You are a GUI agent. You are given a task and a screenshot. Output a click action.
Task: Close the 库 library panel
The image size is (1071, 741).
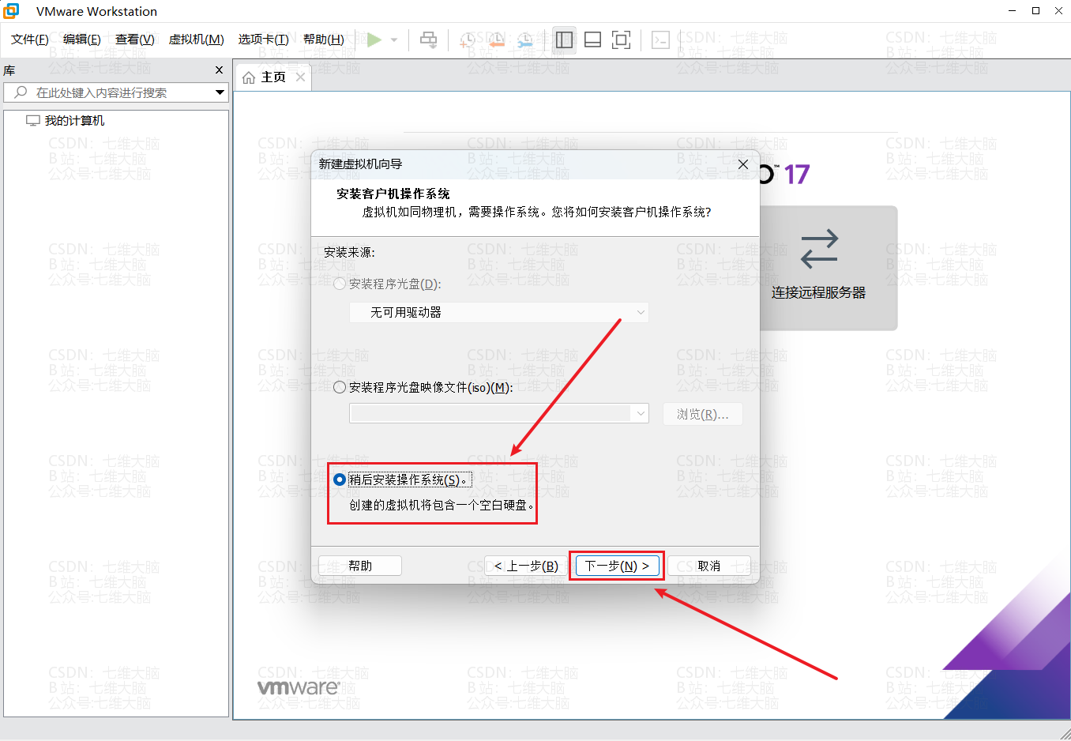coord(220,70)
